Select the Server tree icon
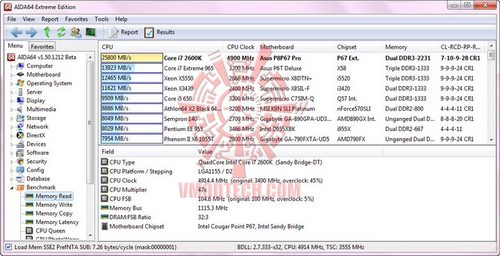 click(20, 92)
